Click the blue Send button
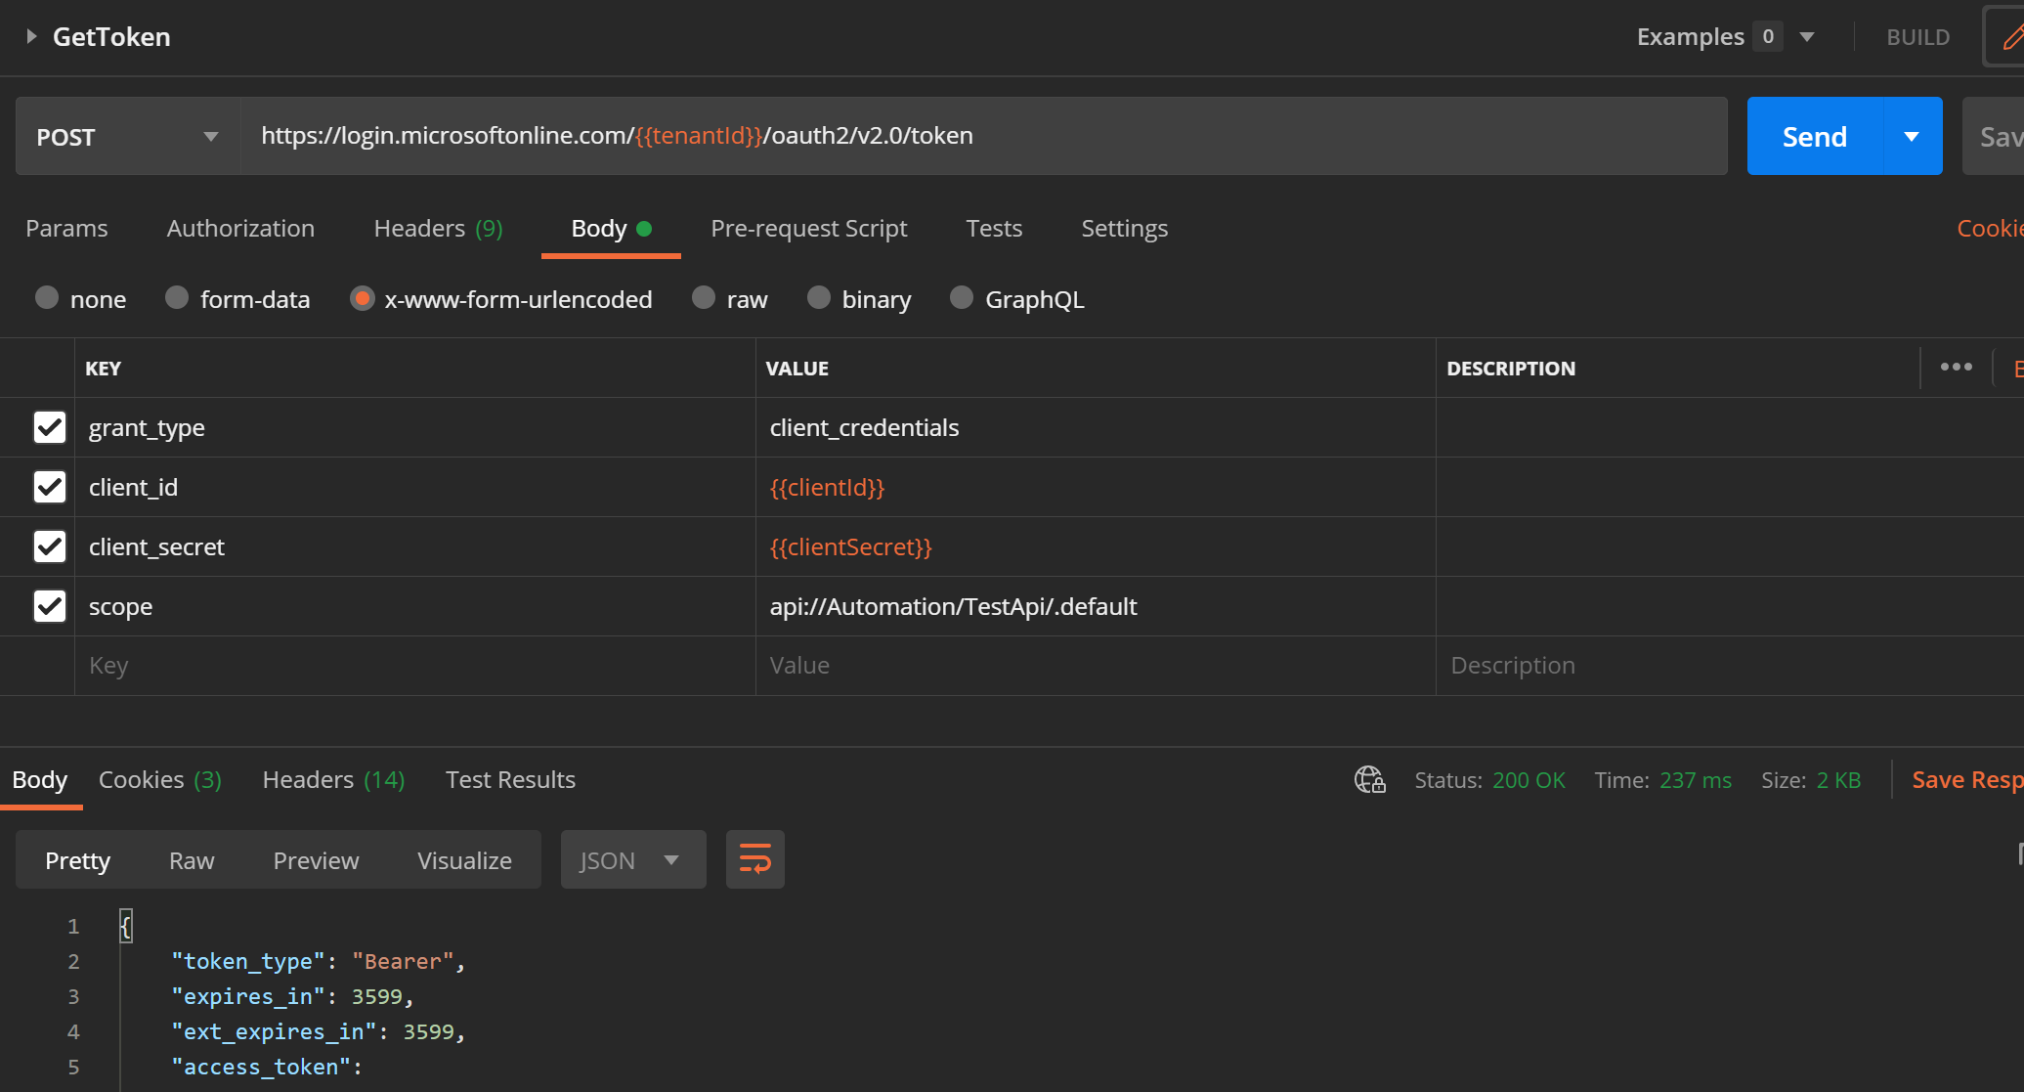Image resolution: width=2024 pixels, height=1092 pixels. click(x=1814, y=137)
